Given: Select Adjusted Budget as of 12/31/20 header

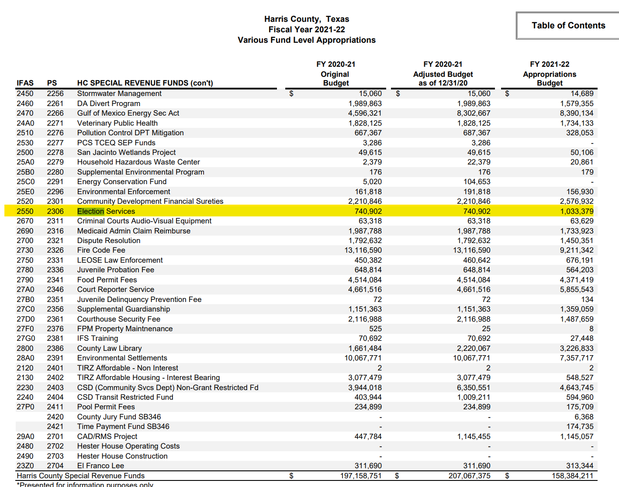Looking at the screenshot, I should [443, 79].
